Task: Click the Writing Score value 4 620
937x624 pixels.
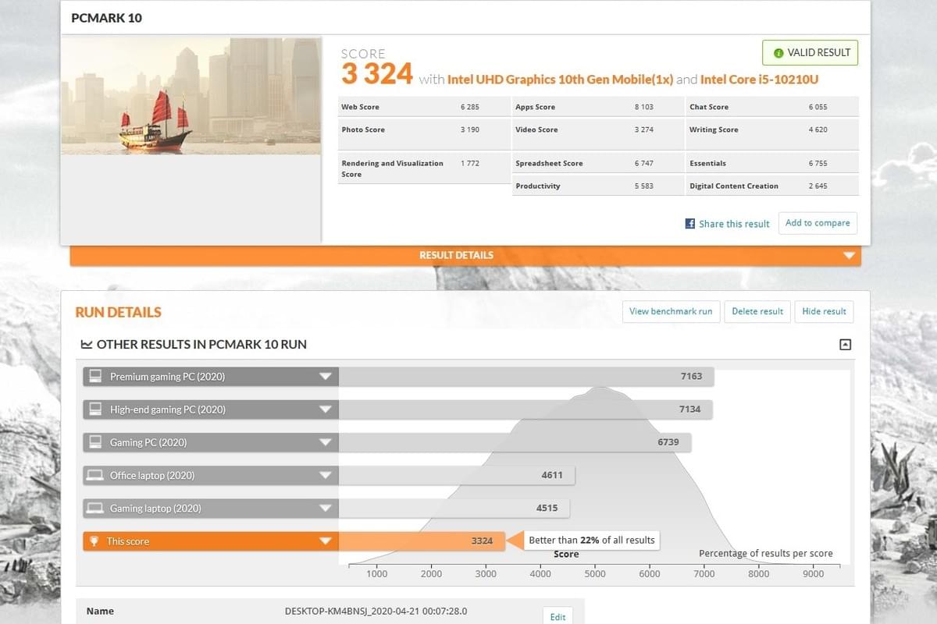Action: (x=818, y=129)
